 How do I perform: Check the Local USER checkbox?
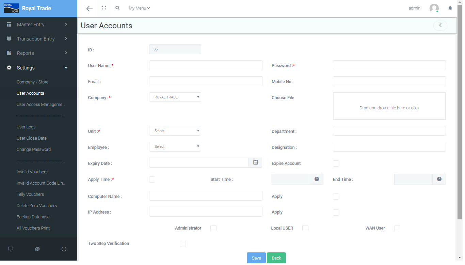305,228
